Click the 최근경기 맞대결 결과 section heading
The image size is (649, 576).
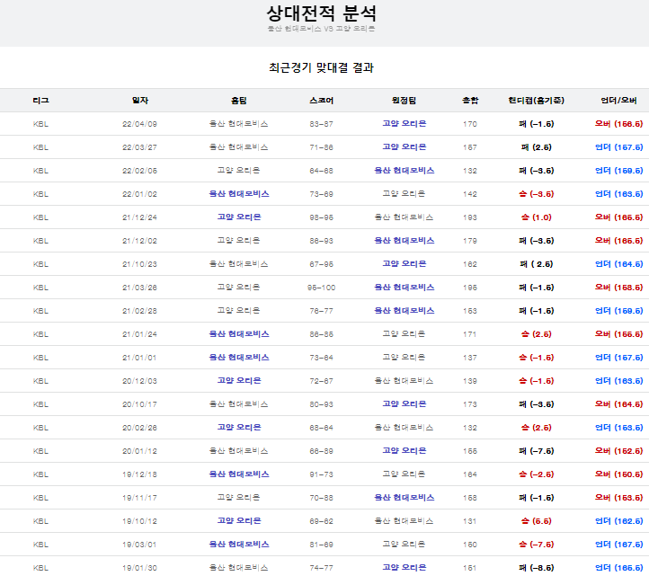(x=321, y=67)
